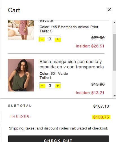Decrease quantity of the Verde blouse
This screenshot has width=116, height=142.
pyautogui.click(x=42, y=86)
